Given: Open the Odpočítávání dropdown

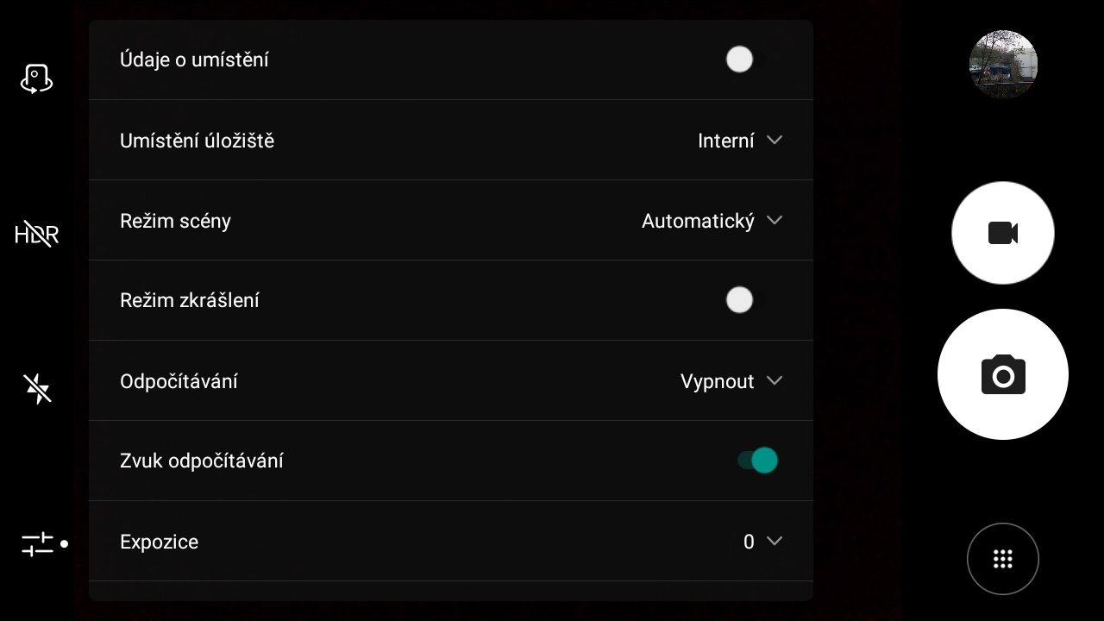Looking at the screenshot, I should click(731, 380).
